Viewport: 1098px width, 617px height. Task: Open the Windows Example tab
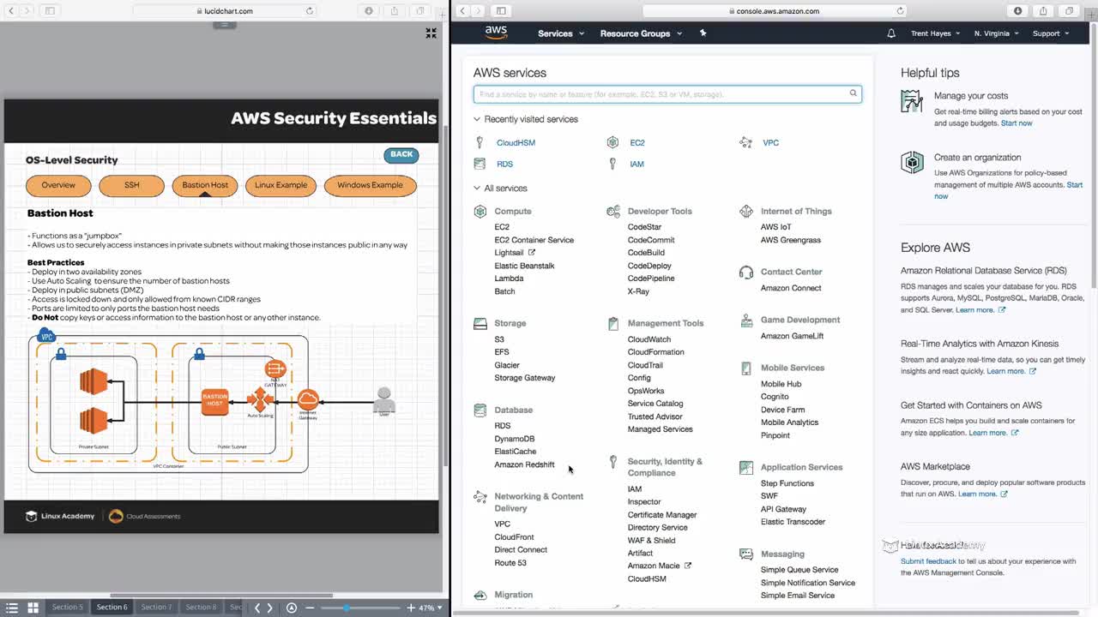pos(370,185)
